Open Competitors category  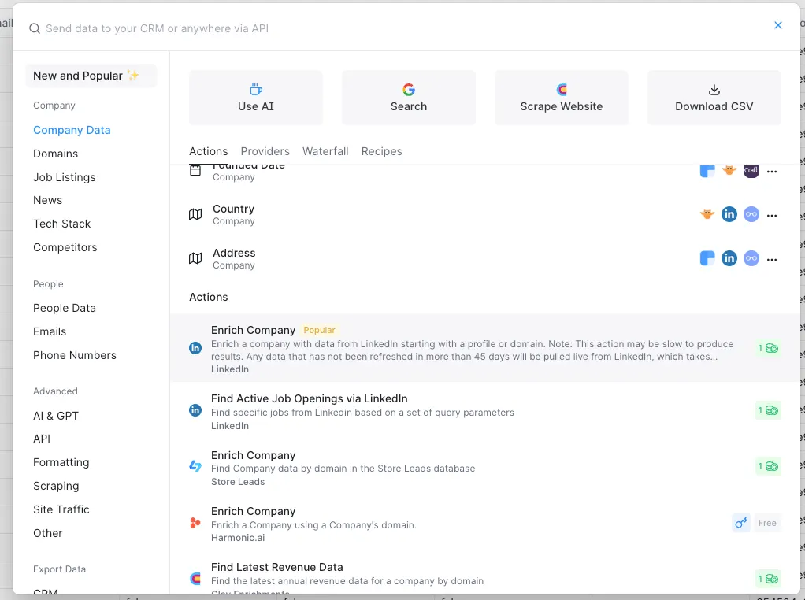pyautogui.click(x=65, y=247)
